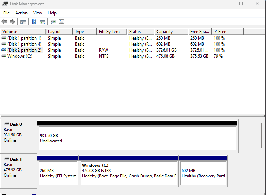Click the Back arrow toolbar icon
The width and height of the screenshot is (266, 195).
point(4,22)
